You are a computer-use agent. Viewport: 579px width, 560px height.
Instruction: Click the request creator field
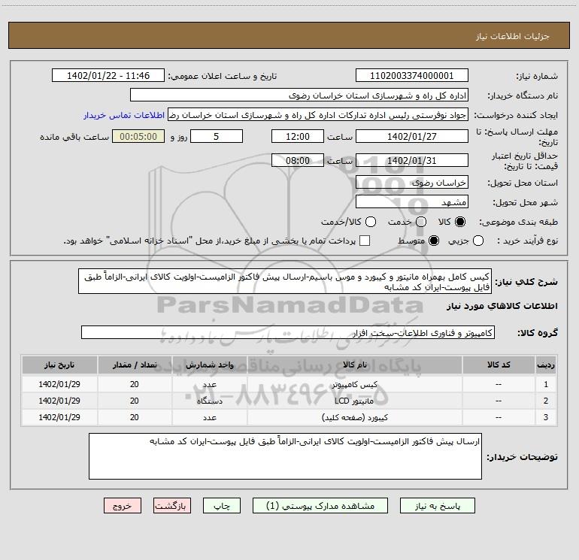(318, 115)
